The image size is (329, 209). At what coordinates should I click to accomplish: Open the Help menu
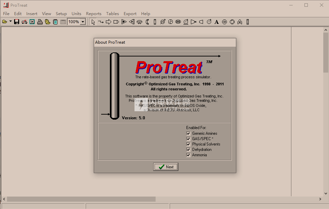146,14
